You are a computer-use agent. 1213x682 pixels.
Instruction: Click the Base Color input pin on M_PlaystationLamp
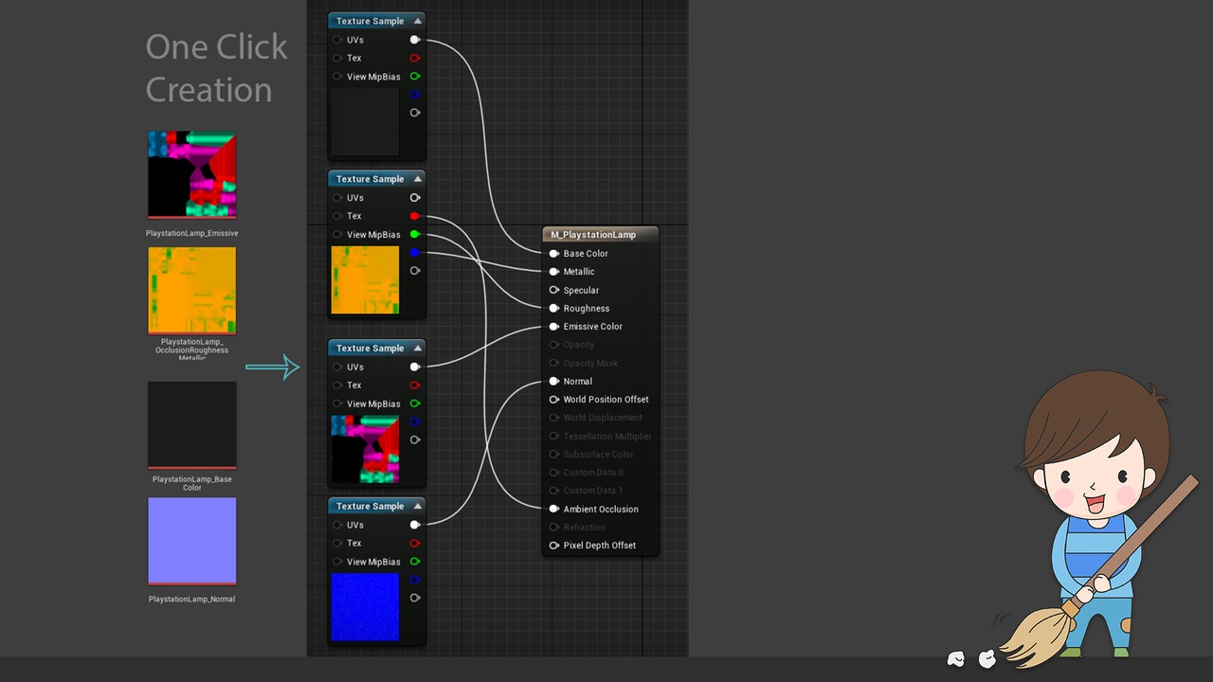pyautogui.click(x=554, y=254)
